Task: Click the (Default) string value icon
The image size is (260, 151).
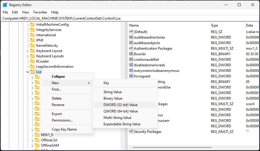Action: click(x=131, y=32)
